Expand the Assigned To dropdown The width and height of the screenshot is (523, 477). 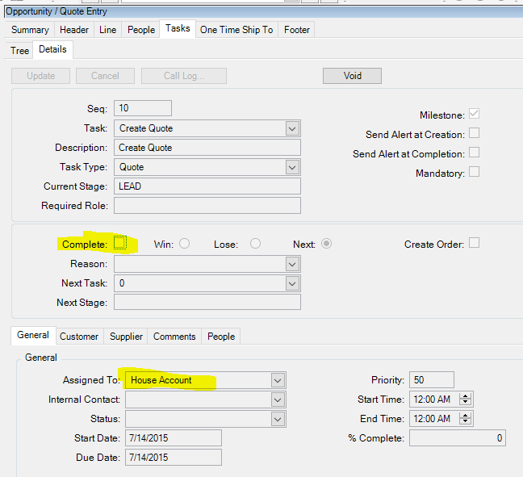pyautogui.click(x=278, y=380)
